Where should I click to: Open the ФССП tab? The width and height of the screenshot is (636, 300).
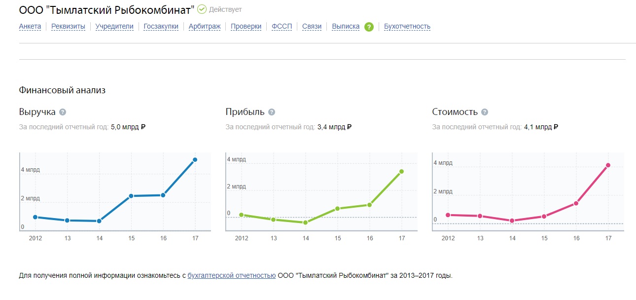pyautogui.click(x=282, y=27)
